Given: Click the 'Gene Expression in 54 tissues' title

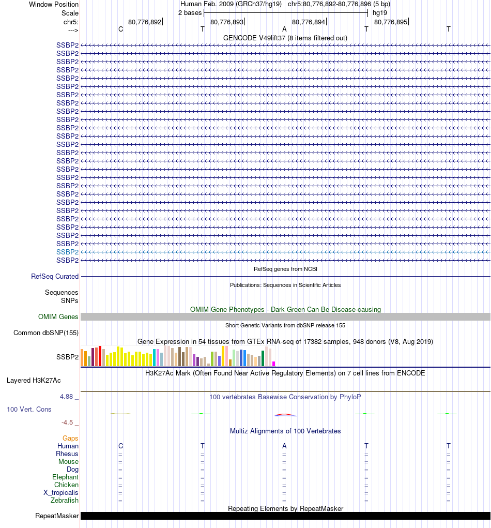Looking at the screenshot, I should [285, 342].
